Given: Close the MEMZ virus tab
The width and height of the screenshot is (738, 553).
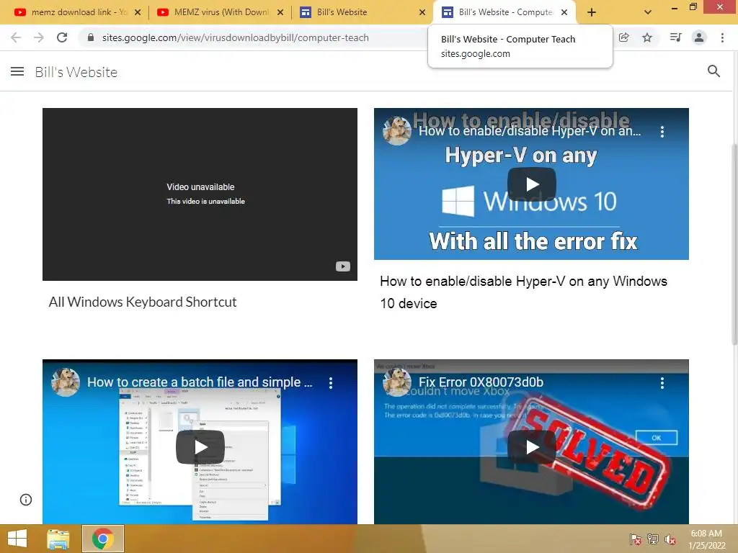Looking at the screenshot, I should [280, 13].
